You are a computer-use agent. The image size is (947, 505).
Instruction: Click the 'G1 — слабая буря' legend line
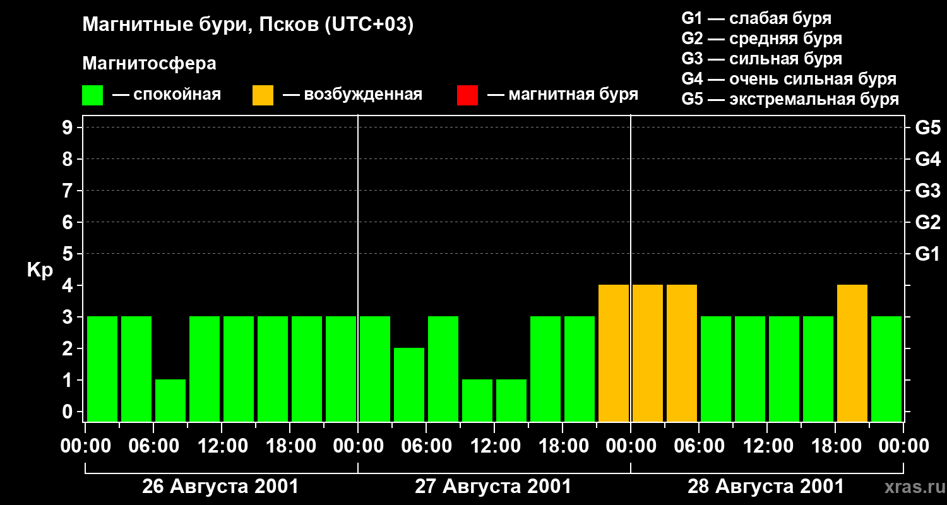coord(756,18)
